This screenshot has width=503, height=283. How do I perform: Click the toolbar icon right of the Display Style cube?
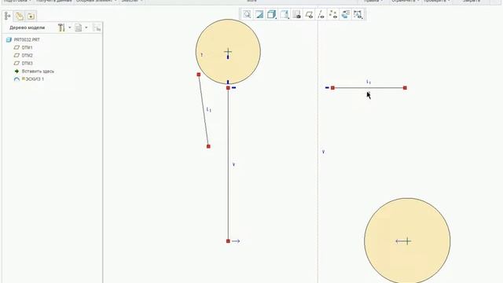click(x=285, y=14)
